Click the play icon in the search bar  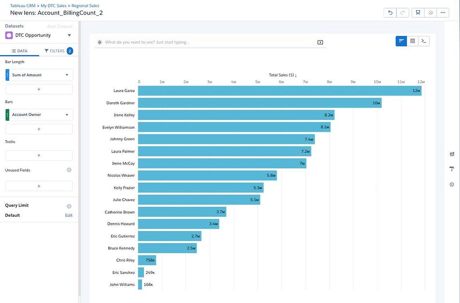320,42
